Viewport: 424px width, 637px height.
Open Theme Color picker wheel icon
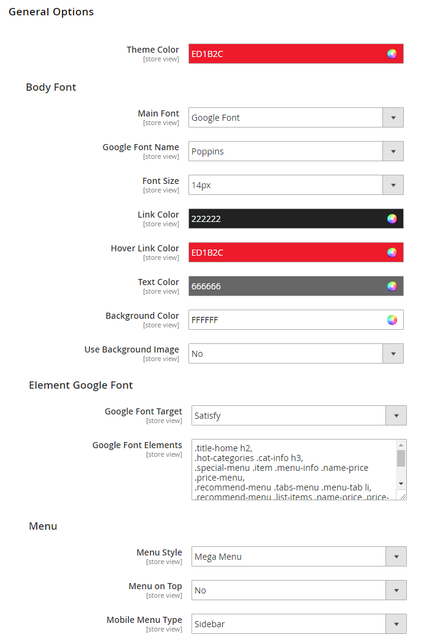[x=392, y=54]
